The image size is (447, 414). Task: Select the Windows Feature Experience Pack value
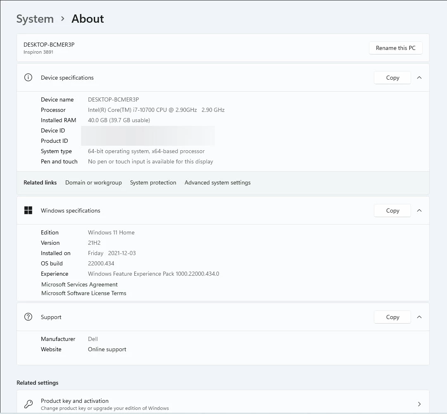click(x=153, y=274)
